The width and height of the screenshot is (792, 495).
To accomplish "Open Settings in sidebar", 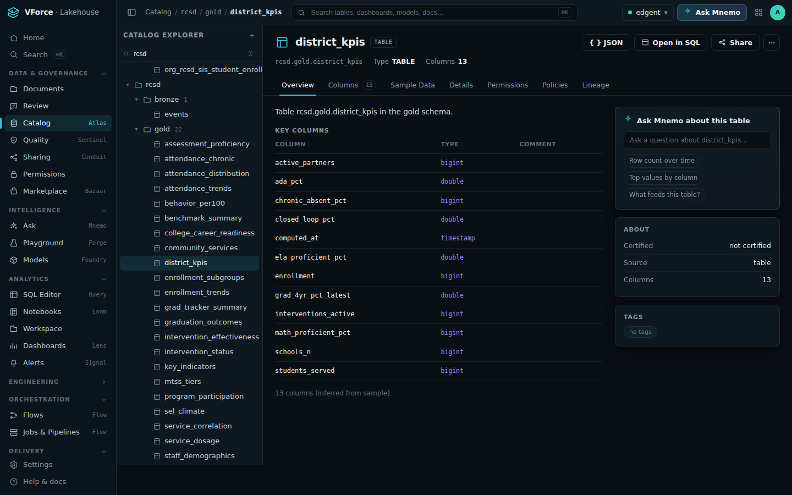I will [x=58, y=464].
